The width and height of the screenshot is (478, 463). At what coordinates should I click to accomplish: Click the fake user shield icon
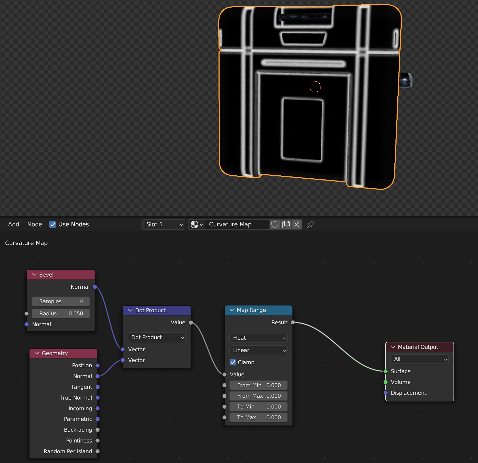pyautogui.click(x=275, y=224)
